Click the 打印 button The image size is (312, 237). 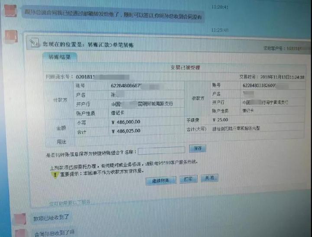(188, 179)
